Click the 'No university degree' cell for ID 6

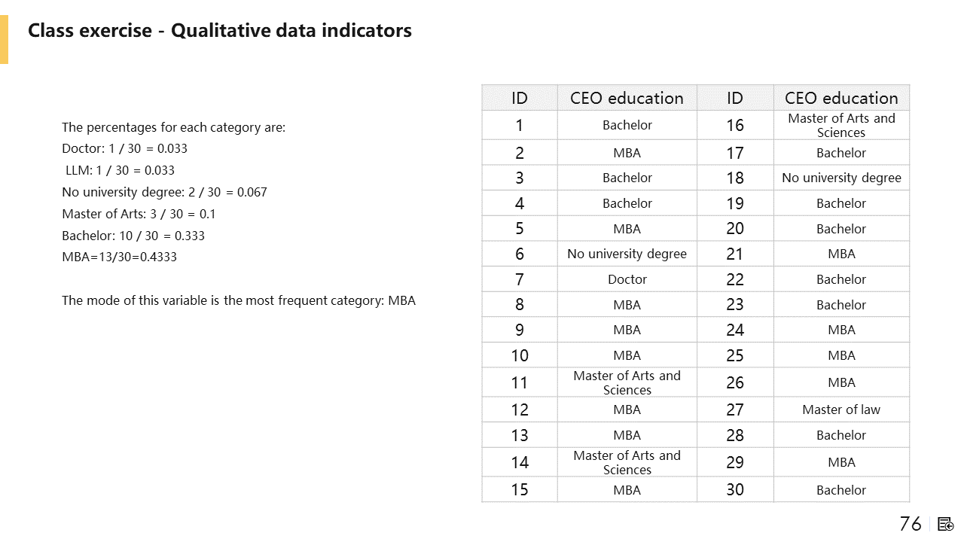(x=627, y=254)
